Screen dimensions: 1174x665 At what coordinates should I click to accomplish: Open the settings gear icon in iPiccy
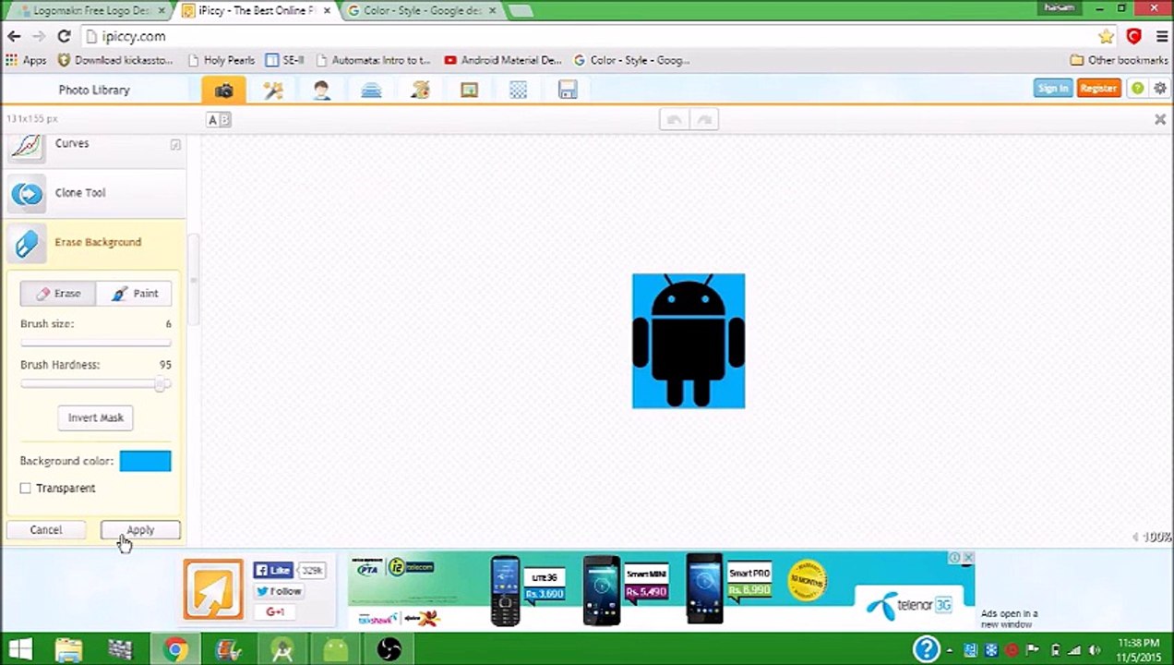point(1159,89)
